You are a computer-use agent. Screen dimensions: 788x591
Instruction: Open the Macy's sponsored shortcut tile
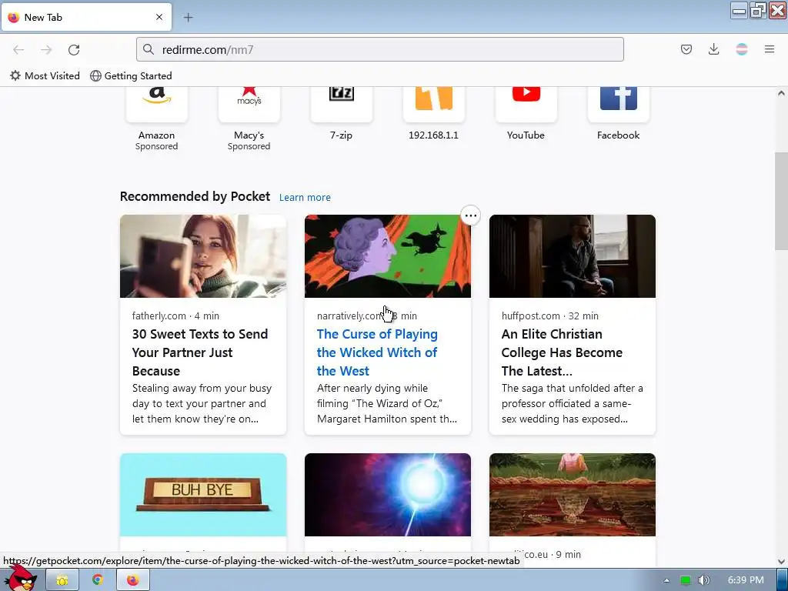coord(249,119)
